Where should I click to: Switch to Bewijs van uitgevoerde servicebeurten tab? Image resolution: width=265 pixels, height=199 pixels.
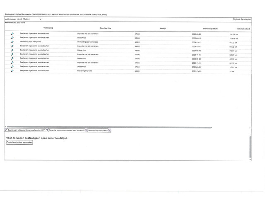26,130
